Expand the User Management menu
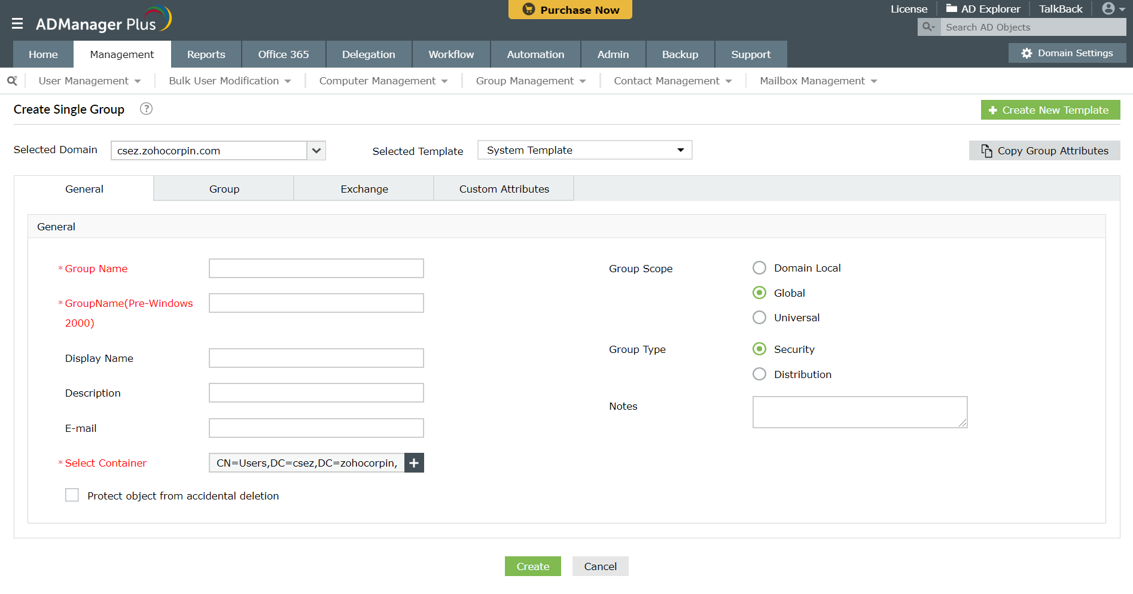The height and width of the screenshot is (594, 1133). 90,81
